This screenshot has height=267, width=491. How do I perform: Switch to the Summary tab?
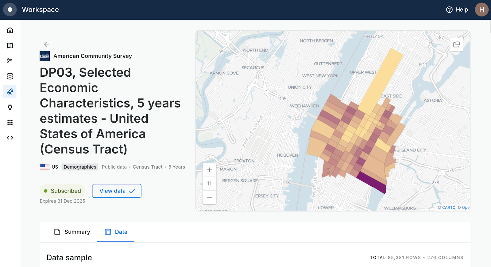tap(72, 232)
